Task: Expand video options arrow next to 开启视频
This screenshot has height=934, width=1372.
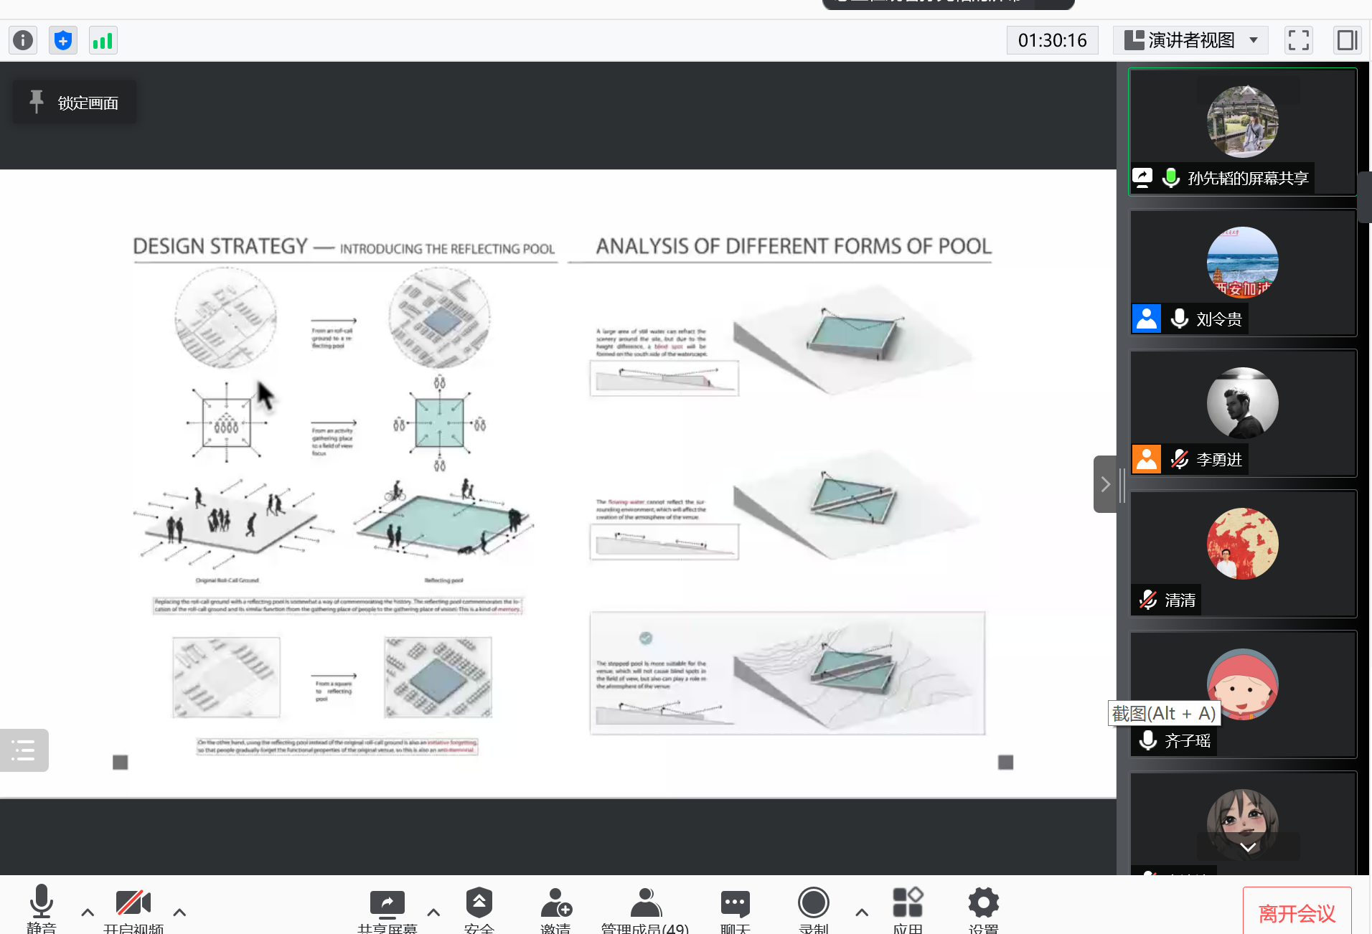Action: click(179, 912)
